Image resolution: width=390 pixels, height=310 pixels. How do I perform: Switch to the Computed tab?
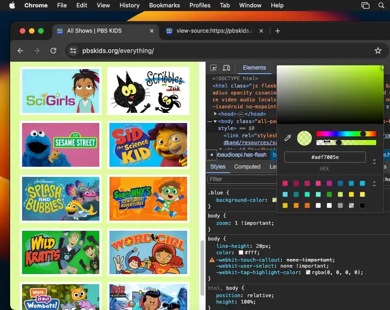(x=247, y=167)
